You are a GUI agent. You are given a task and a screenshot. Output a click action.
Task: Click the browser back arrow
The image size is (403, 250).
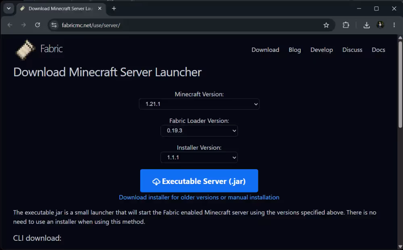(10, 25)
